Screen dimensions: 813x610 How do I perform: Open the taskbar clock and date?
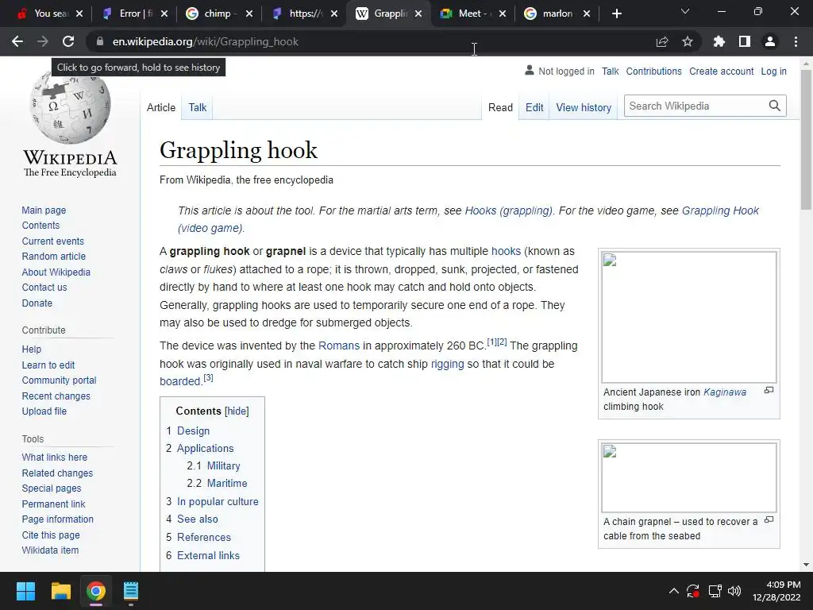coord(776,591)
